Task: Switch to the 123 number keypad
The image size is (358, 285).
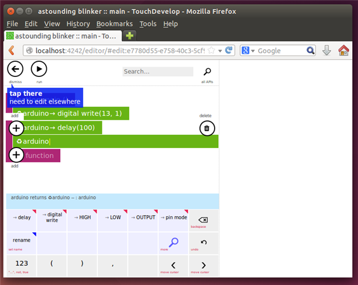Action: click(21, 265)
